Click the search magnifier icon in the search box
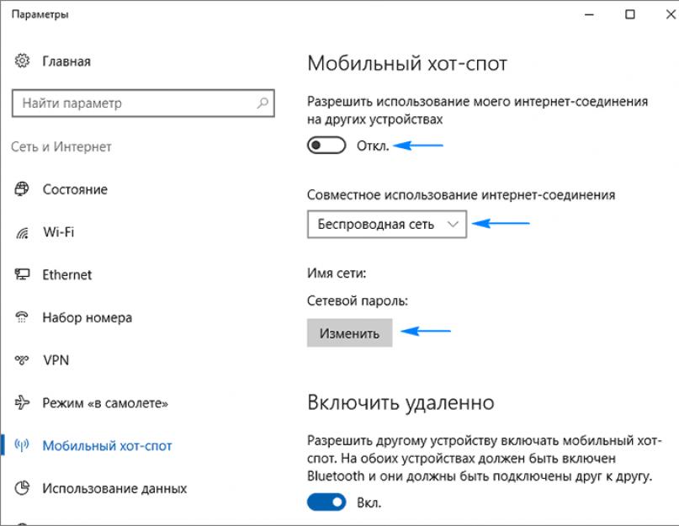Screen dimensions: 679x526 coord(263,104)
